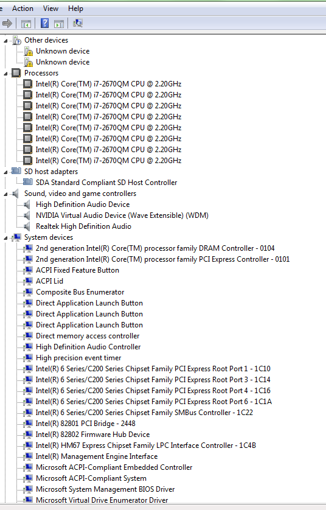Click the show/hide console tree toolbar icon
This screenshot has width=326, height=510.
click(x=26, y=24)
